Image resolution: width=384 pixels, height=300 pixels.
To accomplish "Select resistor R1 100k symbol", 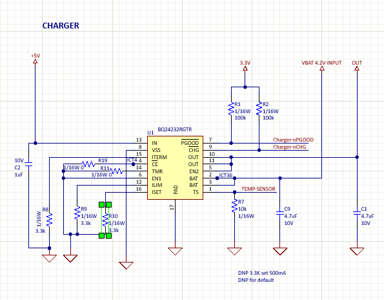I will (x=231, y=109).
